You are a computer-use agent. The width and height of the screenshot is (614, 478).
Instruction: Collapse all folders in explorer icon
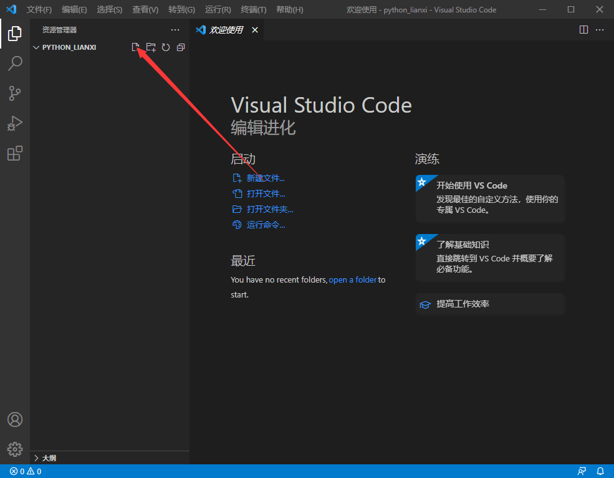[181, 47]
